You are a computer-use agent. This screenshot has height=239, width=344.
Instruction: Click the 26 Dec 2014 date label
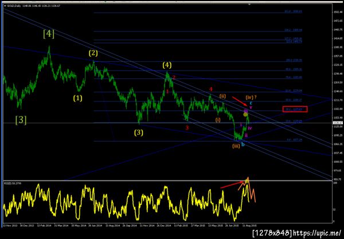164,225
